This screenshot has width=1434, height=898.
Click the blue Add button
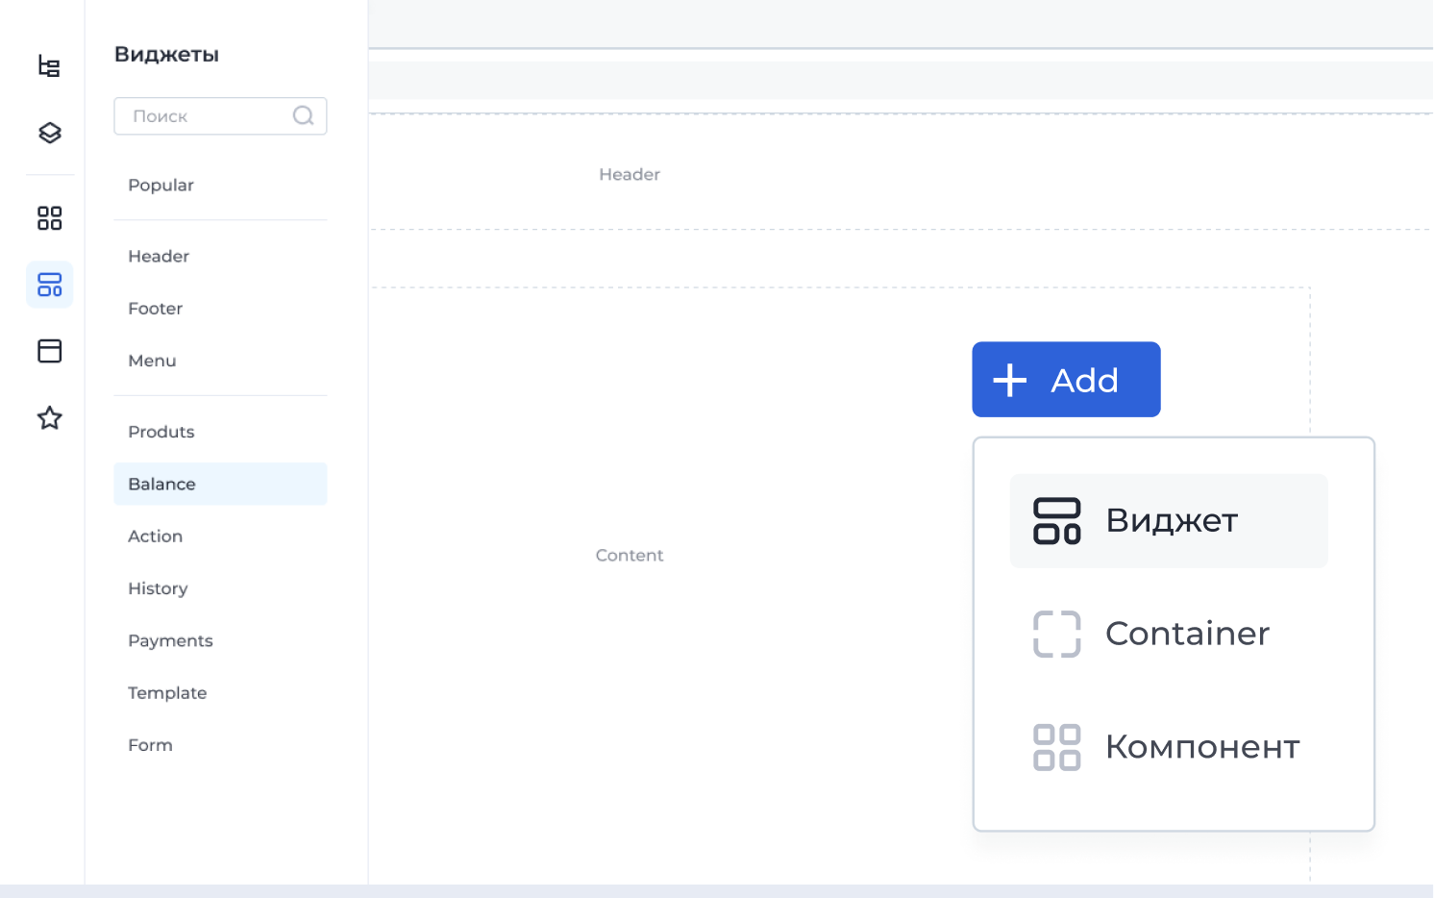tap(1066, 379)
